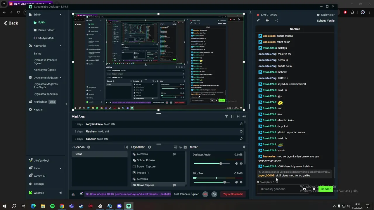This screenshot has width=374, height=210.
Task: Open performance stats bar-chart icon
Action: click(73, 194)
